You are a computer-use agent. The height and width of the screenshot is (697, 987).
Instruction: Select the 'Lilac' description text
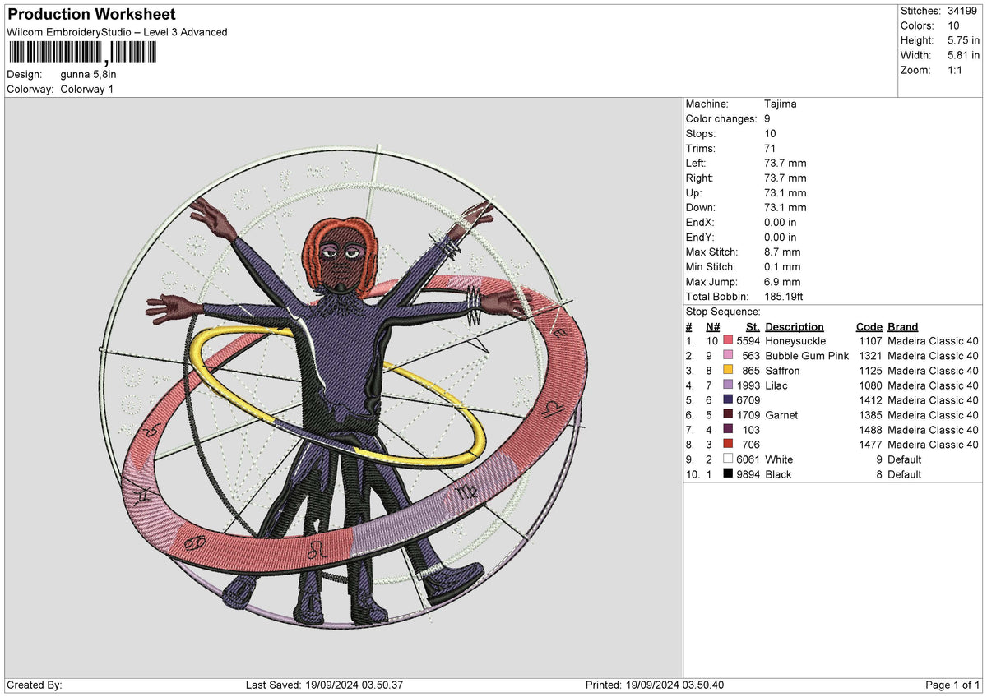click(x=777, y=385)
